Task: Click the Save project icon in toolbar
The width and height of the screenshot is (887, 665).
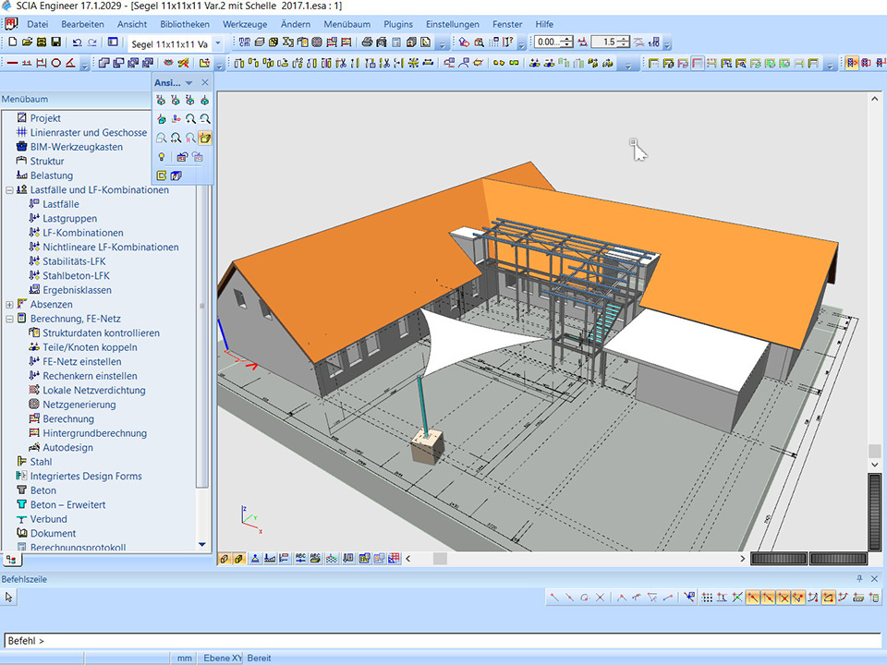Action: pos(55,42)
